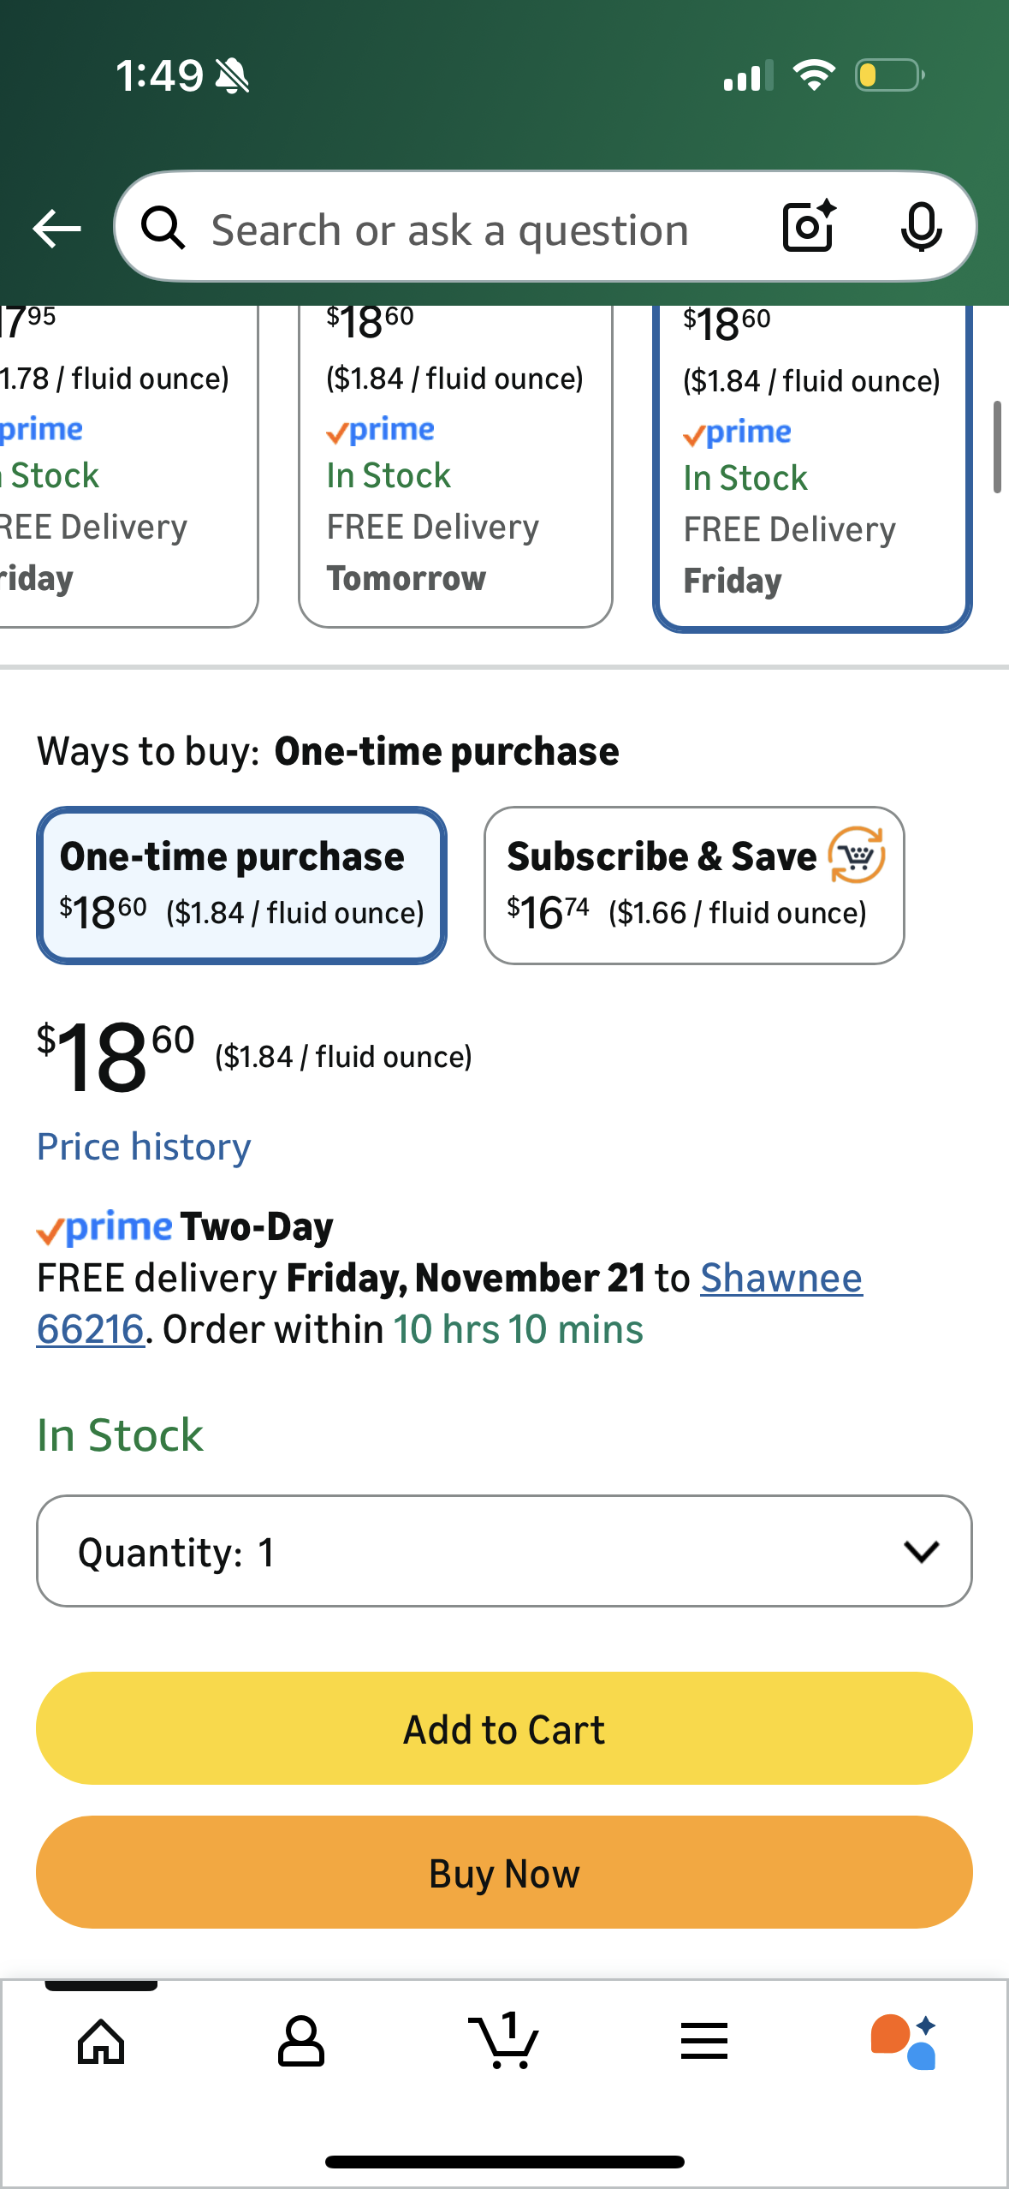Screen dimensions: 1009x2189
Task: Tap the search magnifier icon
Action: pyautogui.click(x=163, y=229)
